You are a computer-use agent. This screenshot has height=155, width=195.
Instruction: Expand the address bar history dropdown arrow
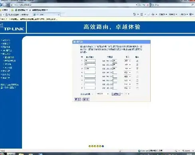tap(137, 5)
